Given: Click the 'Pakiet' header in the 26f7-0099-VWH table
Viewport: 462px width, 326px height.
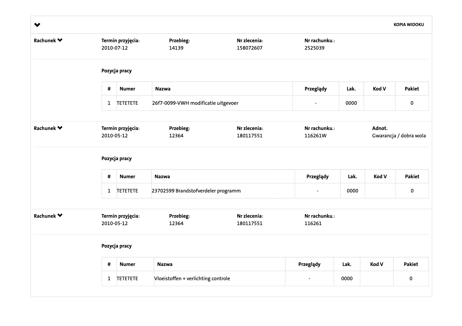Looking at the screenshot, I should pos(411,89).
